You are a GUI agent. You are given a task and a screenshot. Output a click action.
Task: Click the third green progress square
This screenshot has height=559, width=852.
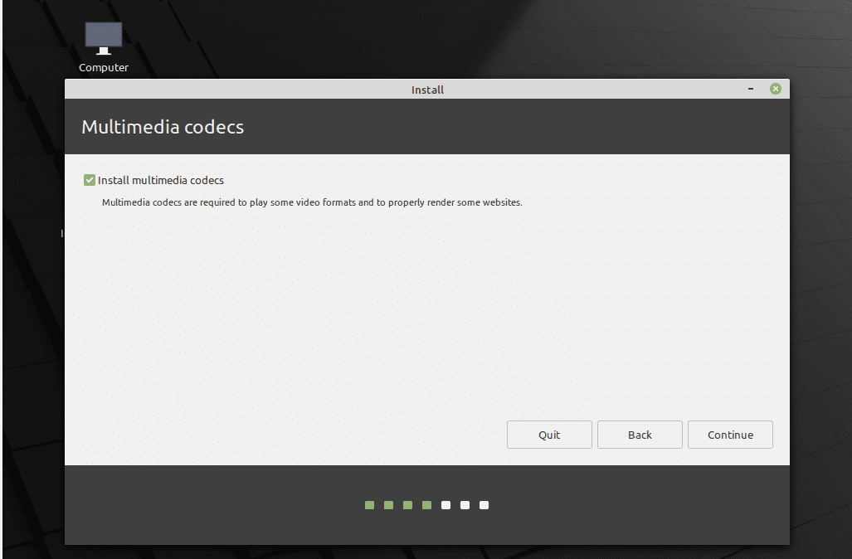click(407, 504)
